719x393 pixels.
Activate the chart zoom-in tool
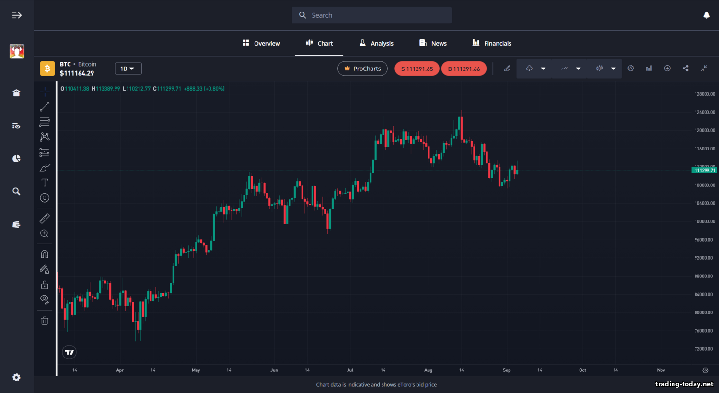point(45,233)
